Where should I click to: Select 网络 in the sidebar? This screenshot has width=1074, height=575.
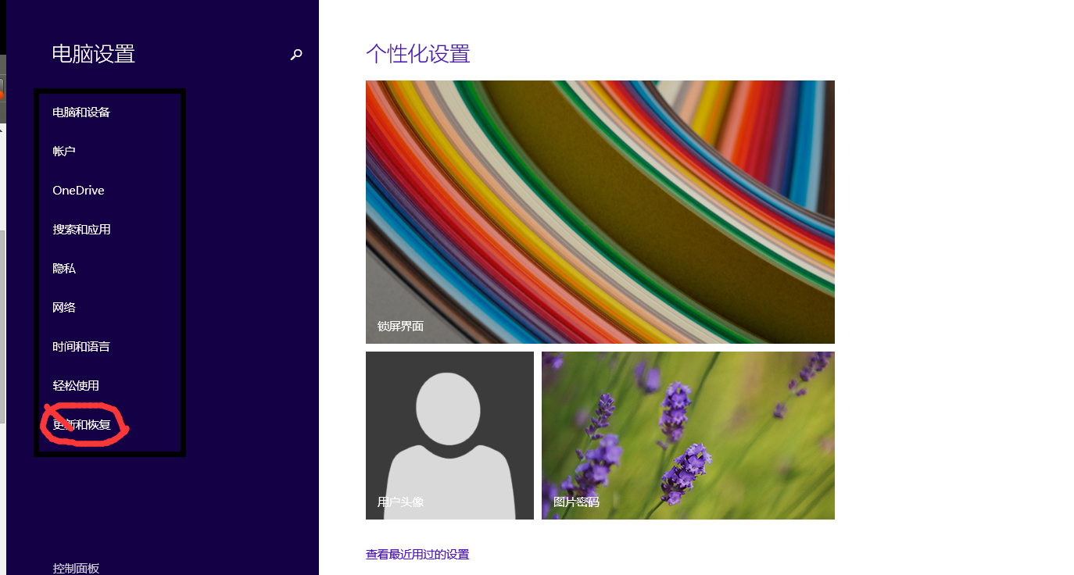pyautogui.click(x=64, y=308)
